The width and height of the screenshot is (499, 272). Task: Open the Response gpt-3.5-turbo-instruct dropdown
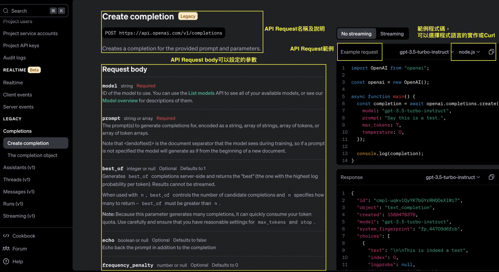coord(453,177)
